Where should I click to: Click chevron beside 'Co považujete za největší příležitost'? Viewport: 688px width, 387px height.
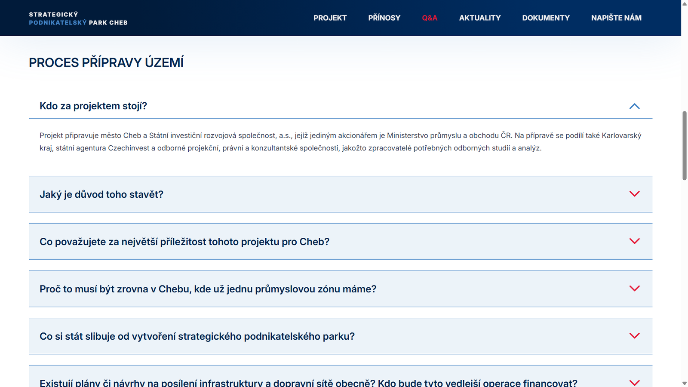click(x=634, y=241)
